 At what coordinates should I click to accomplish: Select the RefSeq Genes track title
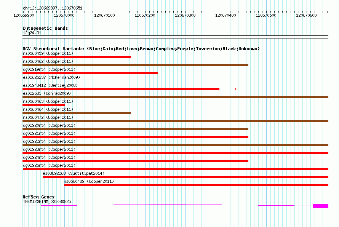click(38, 197)
